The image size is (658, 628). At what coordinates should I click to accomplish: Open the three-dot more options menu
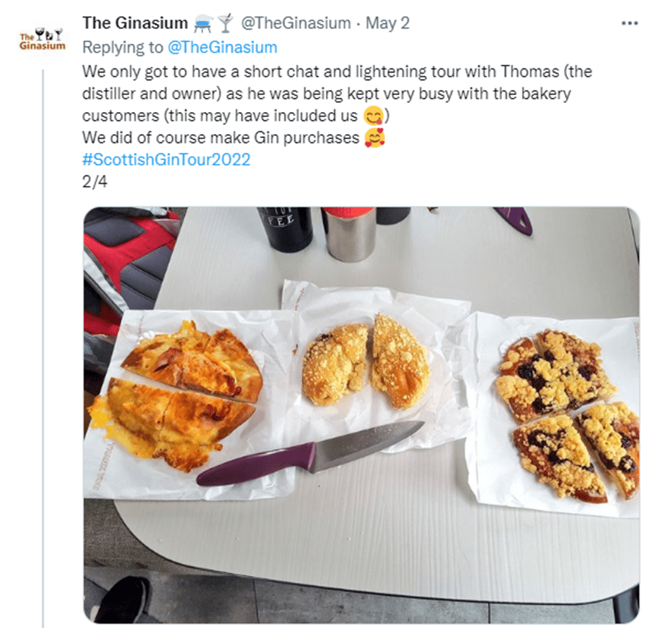click(x=630, y=23)
